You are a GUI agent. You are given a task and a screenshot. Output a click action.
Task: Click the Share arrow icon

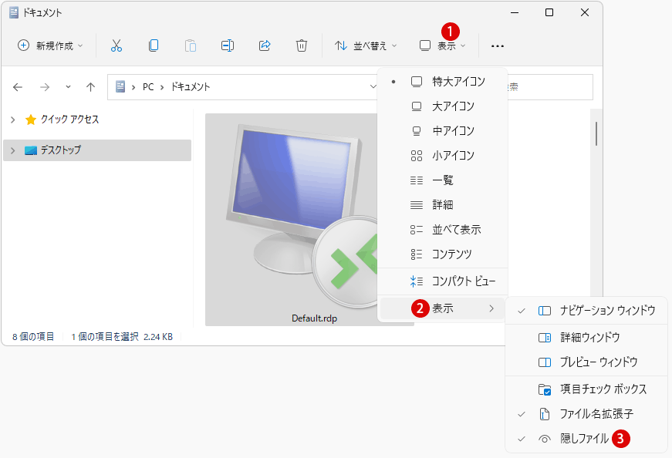[265, 45]
